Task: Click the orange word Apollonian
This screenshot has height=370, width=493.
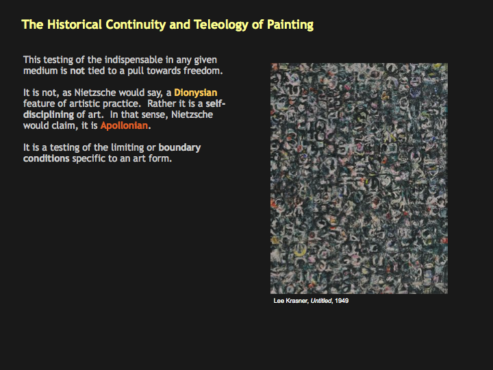Action: click(x=124, y=125)
